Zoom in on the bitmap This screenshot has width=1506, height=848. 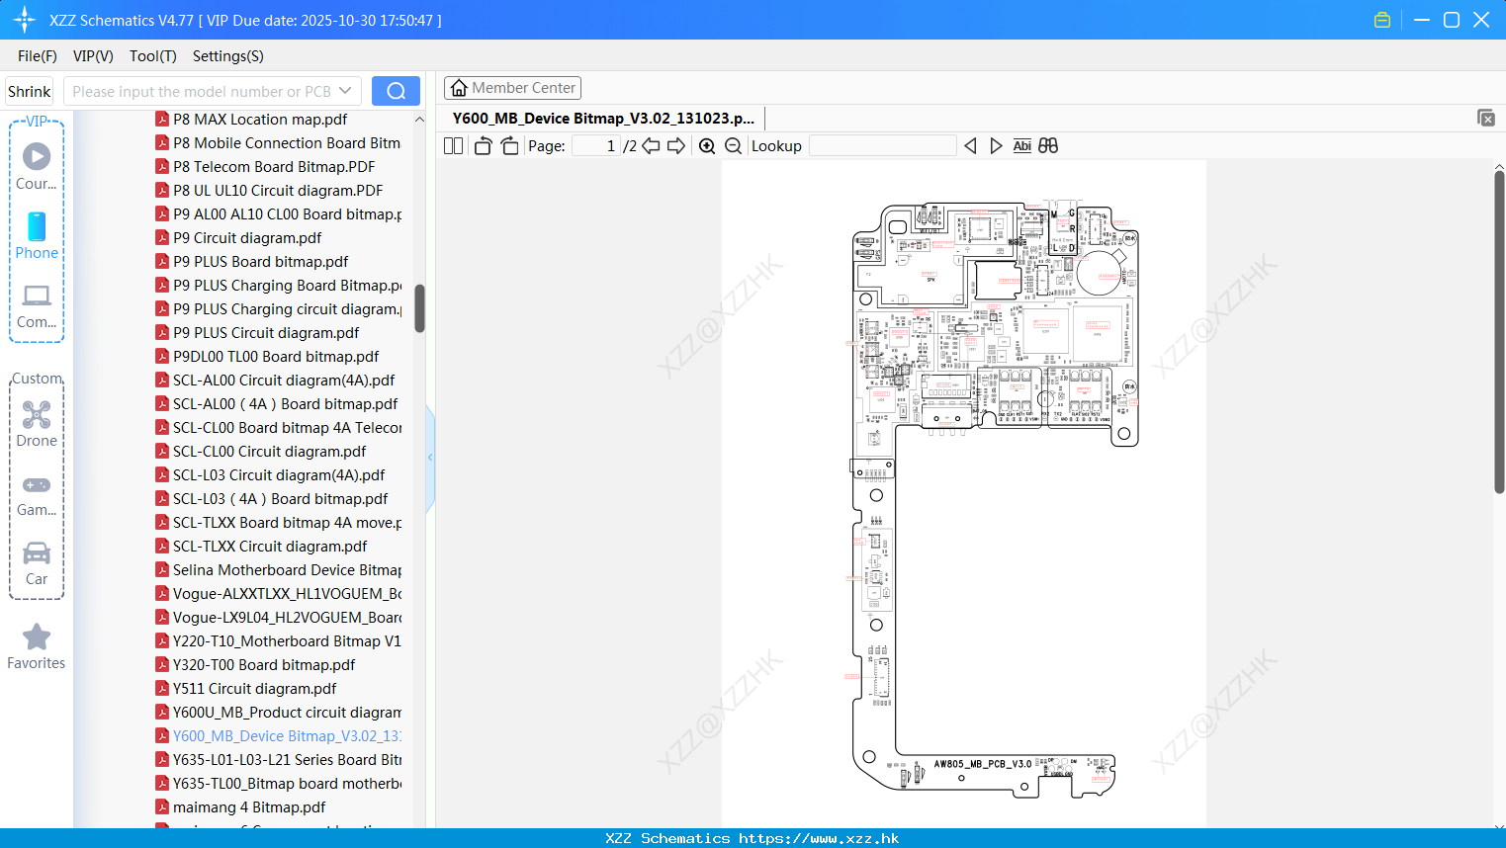[x=707, y=145]
